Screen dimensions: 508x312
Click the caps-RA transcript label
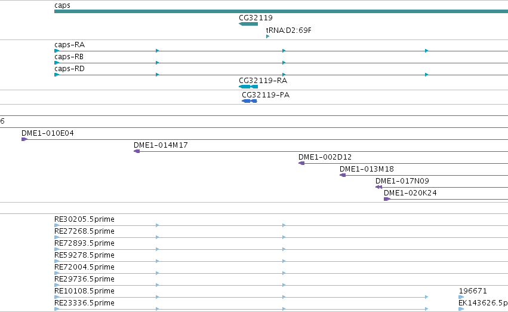point(69,45)
